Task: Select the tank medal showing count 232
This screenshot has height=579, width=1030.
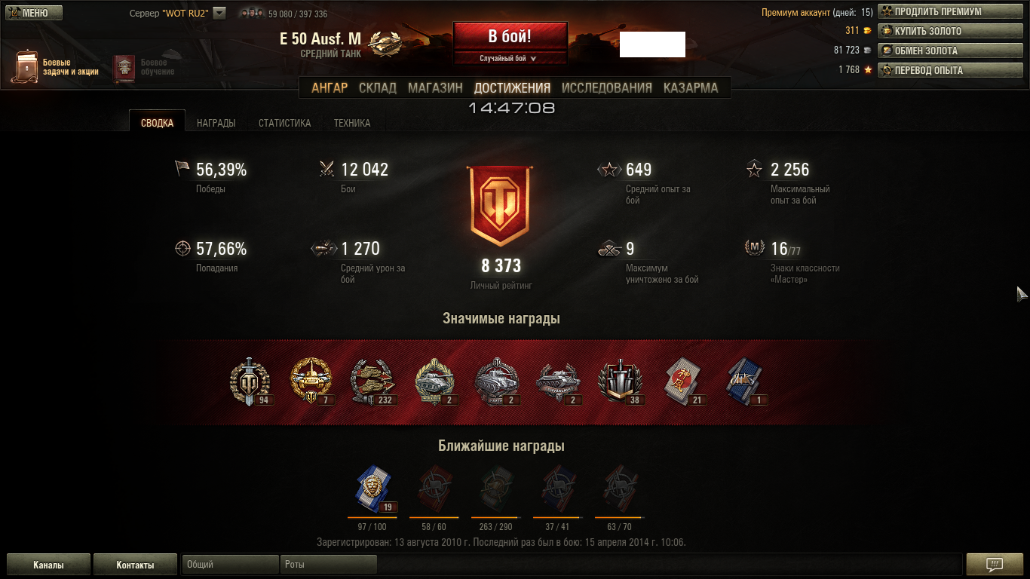Action: (372, 382)
